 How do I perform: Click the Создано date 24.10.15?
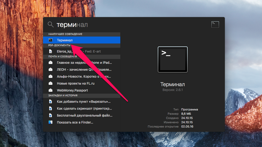187,118
